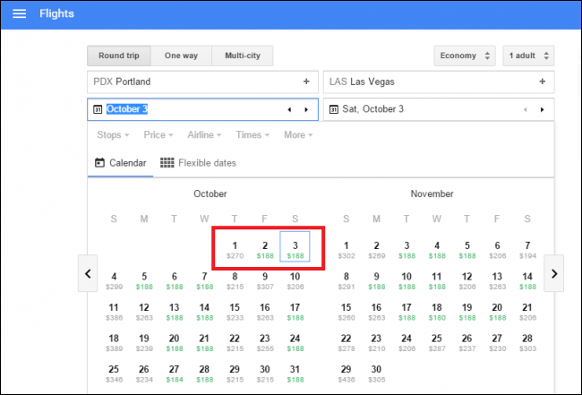Switch to the Flexible dates tab
The image size is (582, 395).
[x=198, y=163]
